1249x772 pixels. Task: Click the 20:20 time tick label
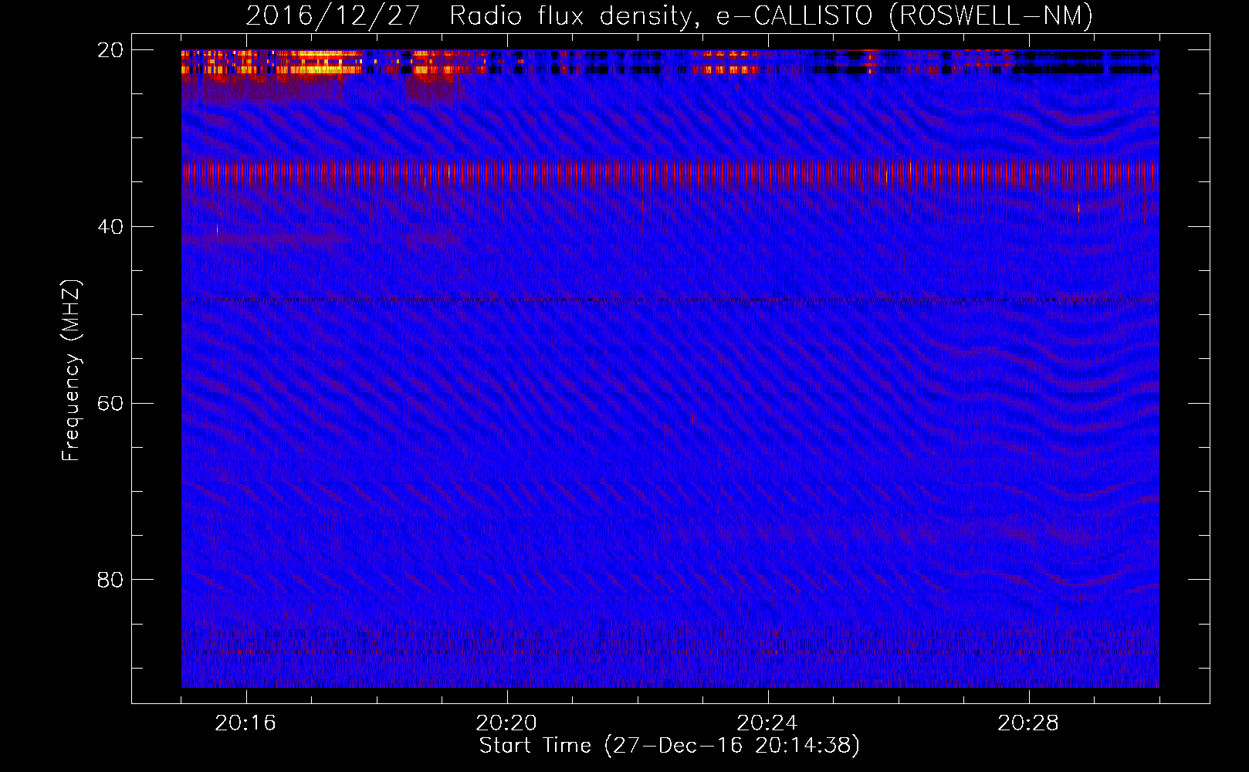(x=506, y=723)
